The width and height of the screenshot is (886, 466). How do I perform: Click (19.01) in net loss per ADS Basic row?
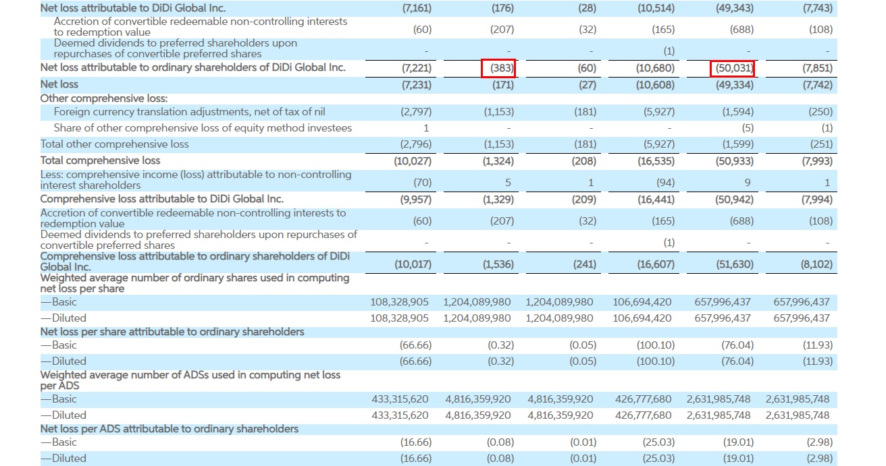(739, 442)
